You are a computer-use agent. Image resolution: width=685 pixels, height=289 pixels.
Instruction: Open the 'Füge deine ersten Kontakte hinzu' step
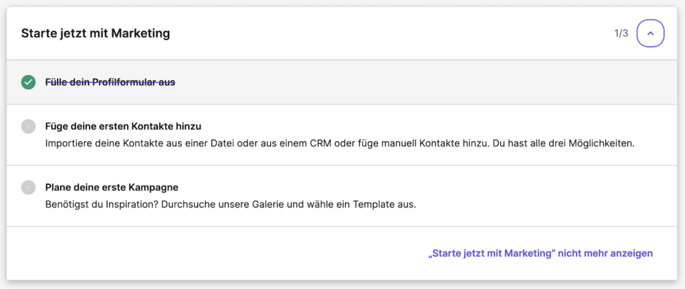(x=123, y=126)
